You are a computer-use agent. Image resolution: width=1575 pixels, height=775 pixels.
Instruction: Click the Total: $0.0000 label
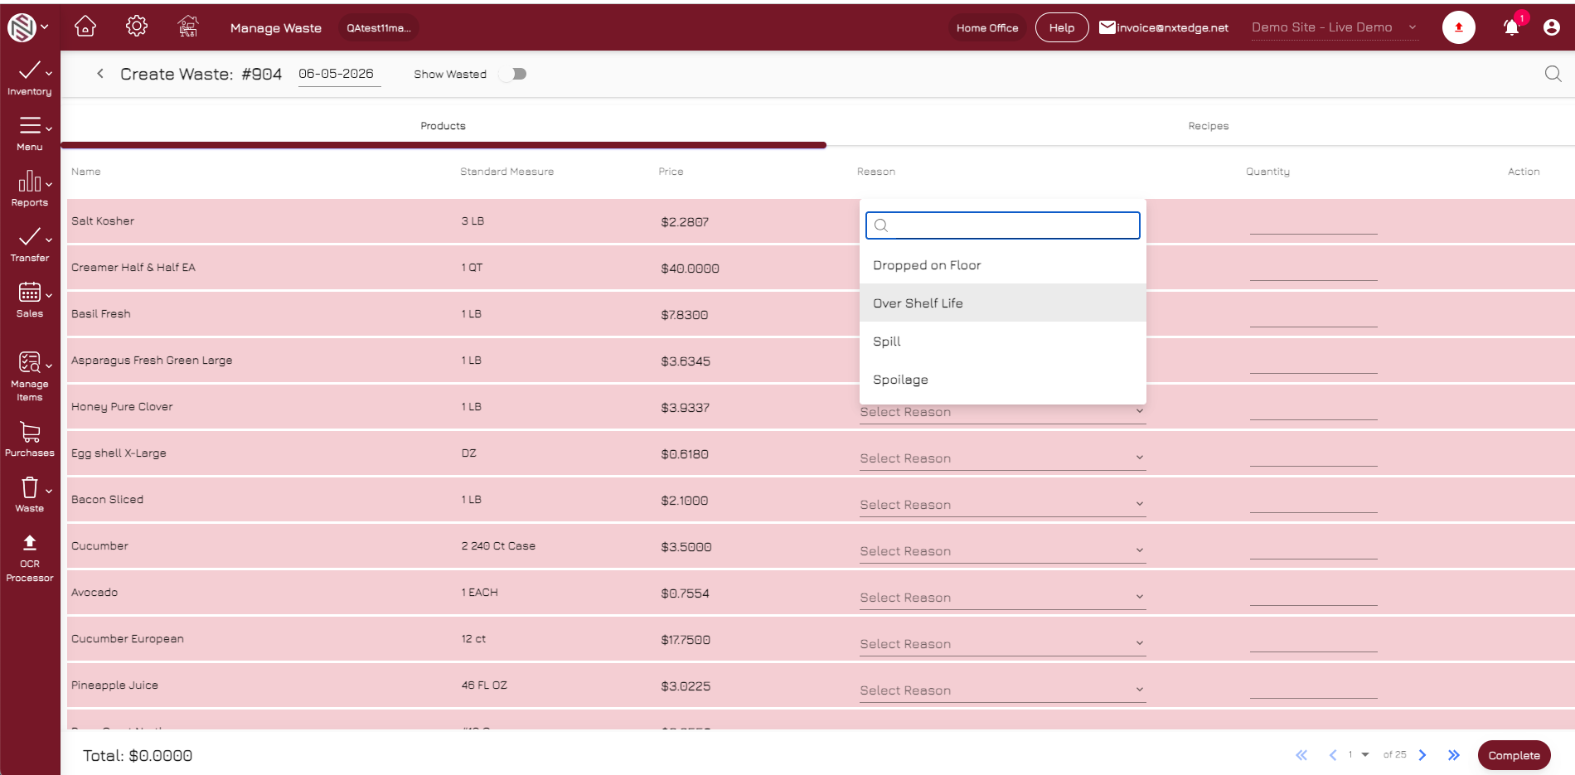coord(138,755)
